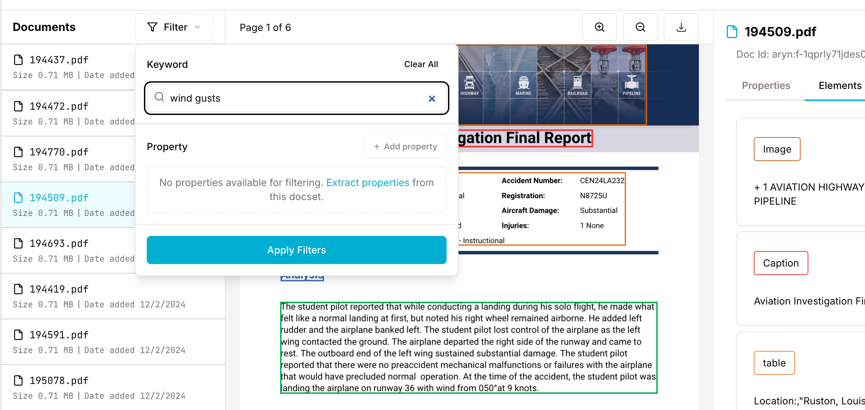Click file icon next to 194419.pdf
The image size is (865, 410).
(x=18, y=289)
